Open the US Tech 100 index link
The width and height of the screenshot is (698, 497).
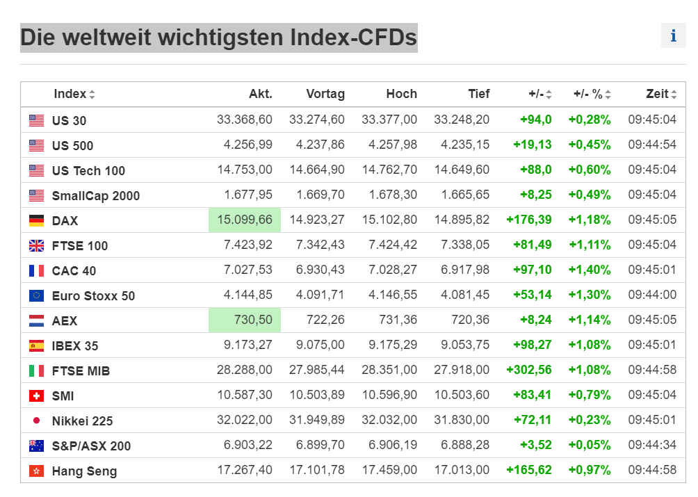tap(88, 171)
